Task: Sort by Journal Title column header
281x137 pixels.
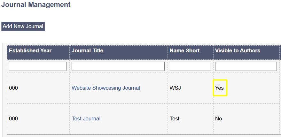Action: (87, 50)
